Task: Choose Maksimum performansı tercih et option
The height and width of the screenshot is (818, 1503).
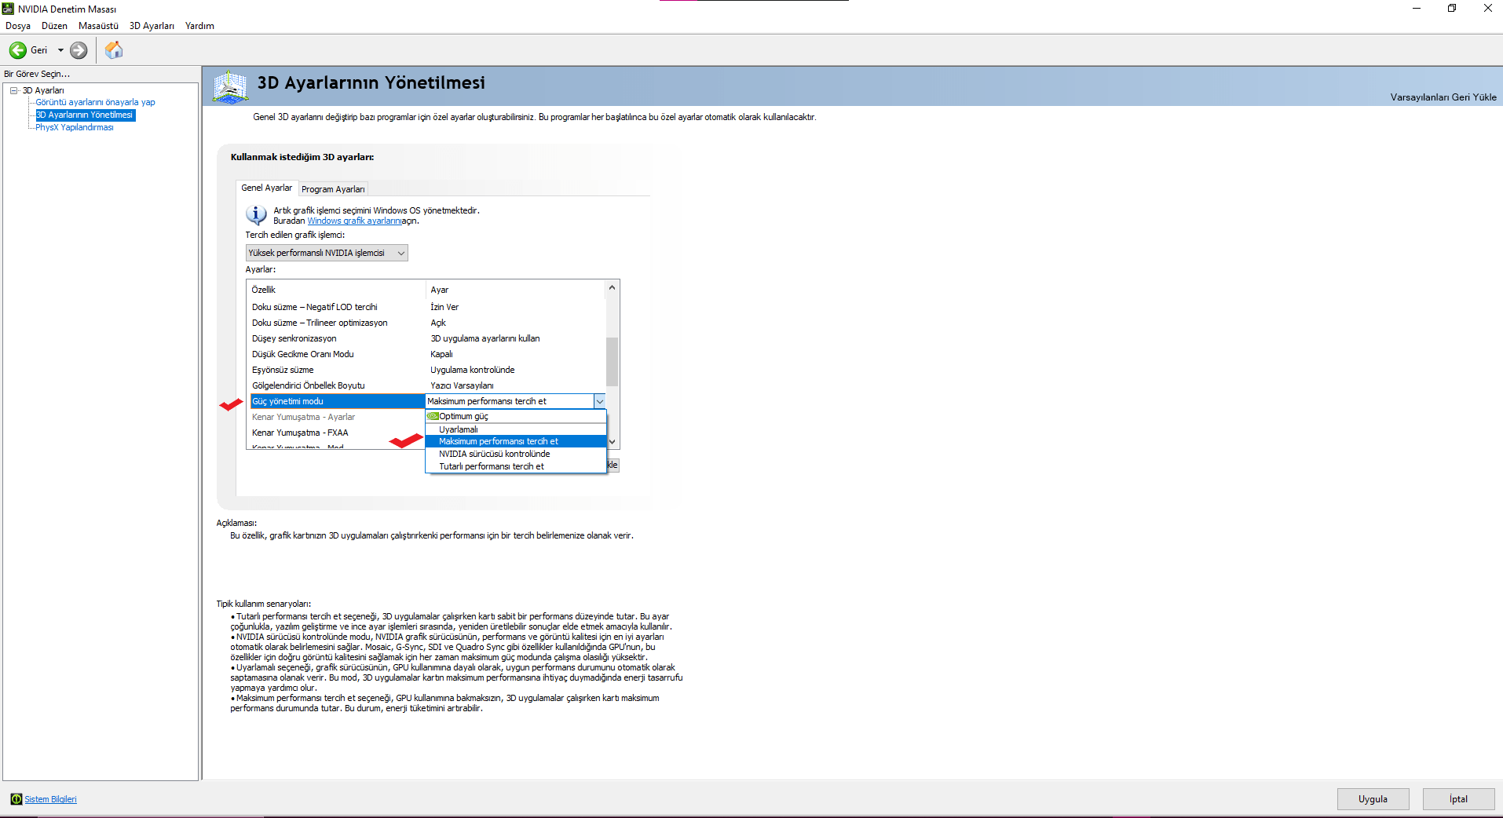Action: [x=516, y=441]
